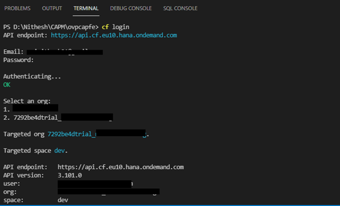
Task: Click the blue targeted org name
Action: (x=97, y=134)
